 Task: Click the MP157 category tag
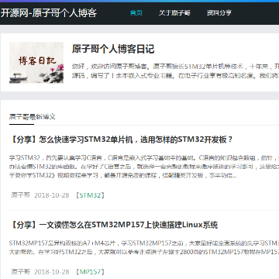point(90,272)
